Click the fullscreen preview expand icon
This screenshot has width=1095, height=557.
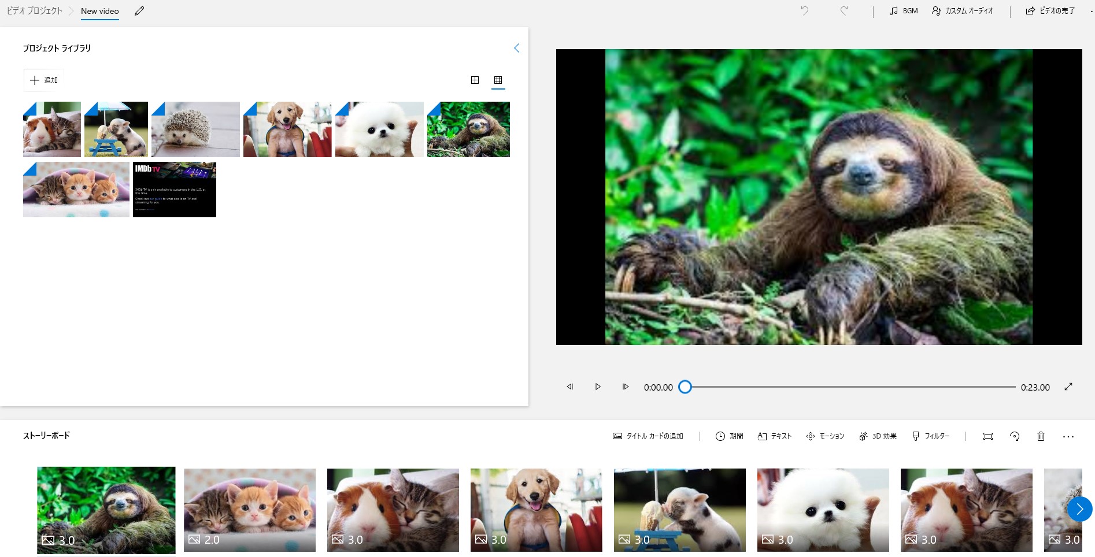click(1068, 387)
